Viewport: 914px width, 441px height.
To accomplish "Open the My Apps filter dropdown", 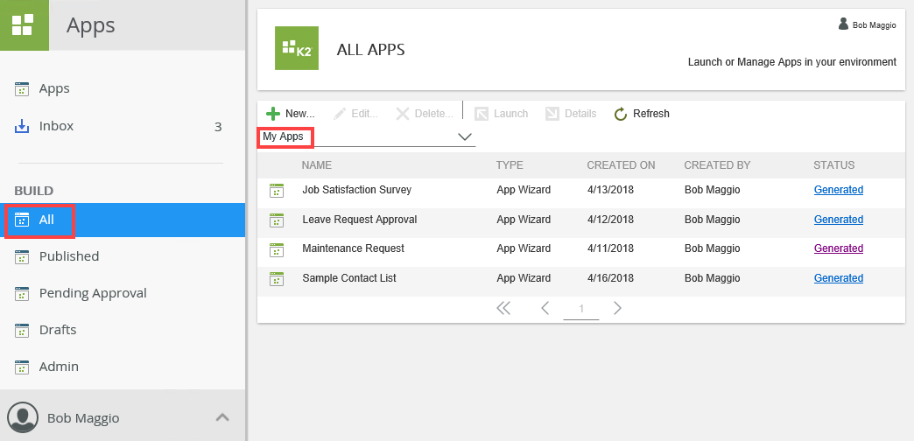I will (465, 137).
